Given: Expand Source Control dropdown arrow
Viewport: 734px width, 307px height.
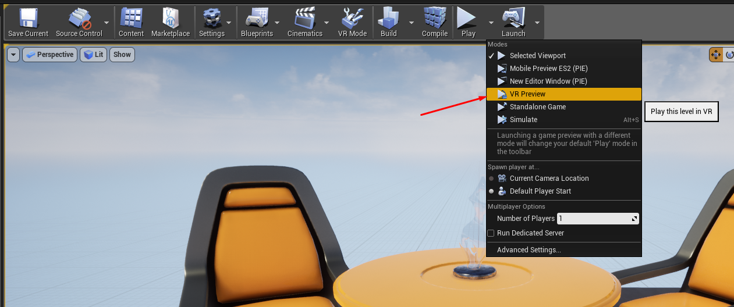Looking at the screenshot, I should [107, 23].
